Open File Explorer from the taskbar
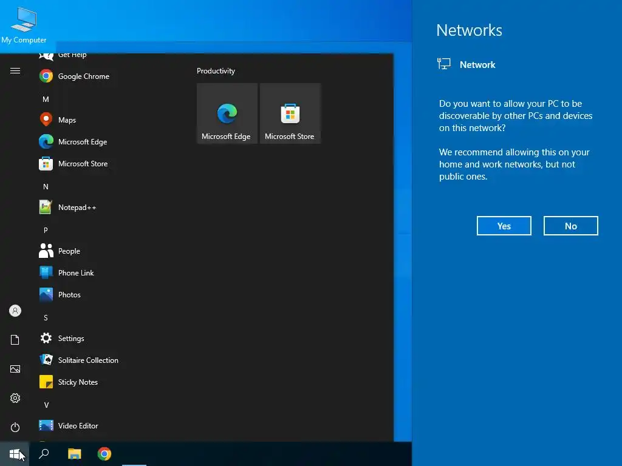 [74, 454]
